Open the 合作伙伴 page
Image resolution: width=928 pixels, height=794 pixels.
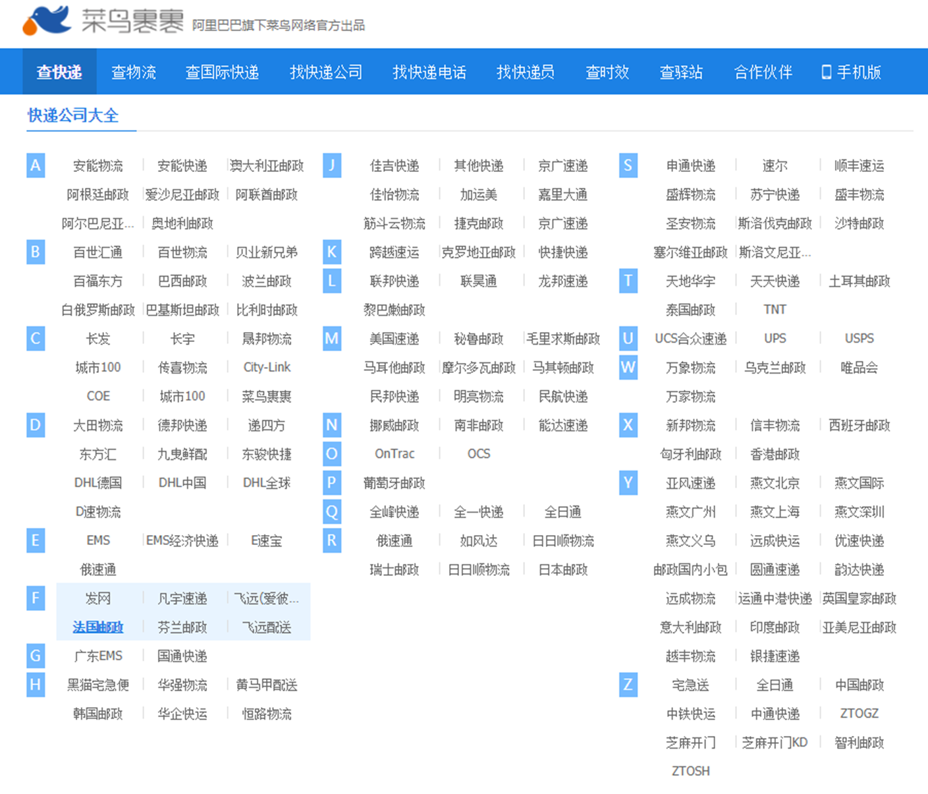[x=762, y=72]
